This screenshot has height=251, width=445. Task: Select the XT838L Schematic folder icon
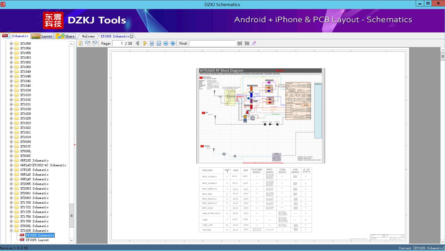(17, 226)
